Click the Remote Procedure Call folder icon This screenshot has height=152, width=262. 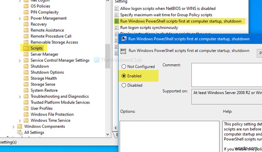coord(26,36)
